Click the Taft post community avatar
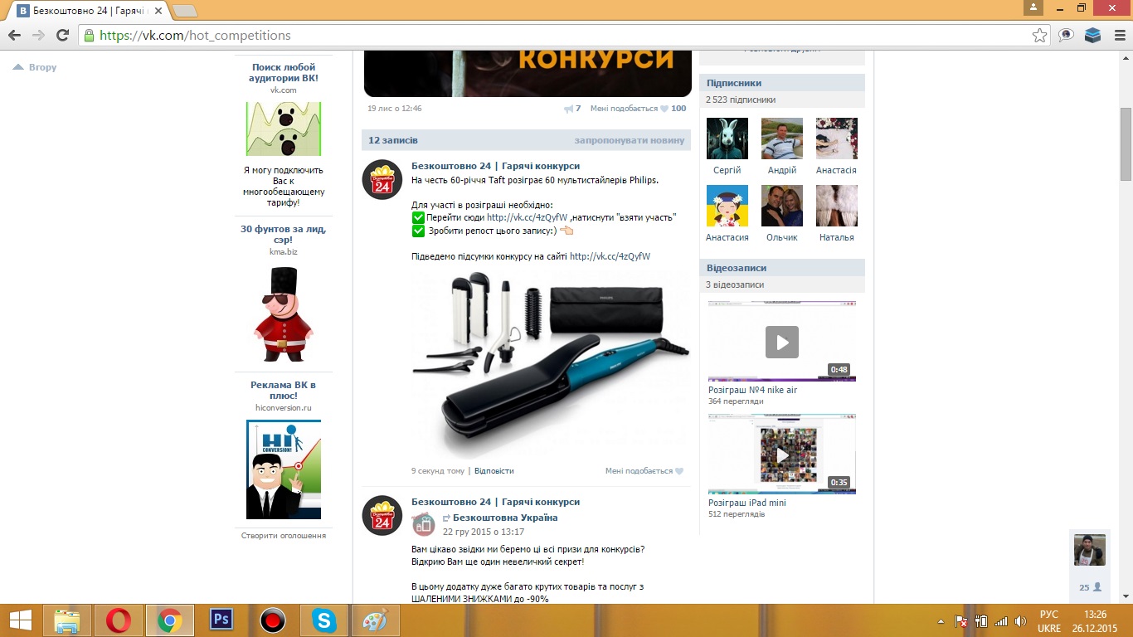This screenshot has height=637, width=1133. click(x=382, y=180)
